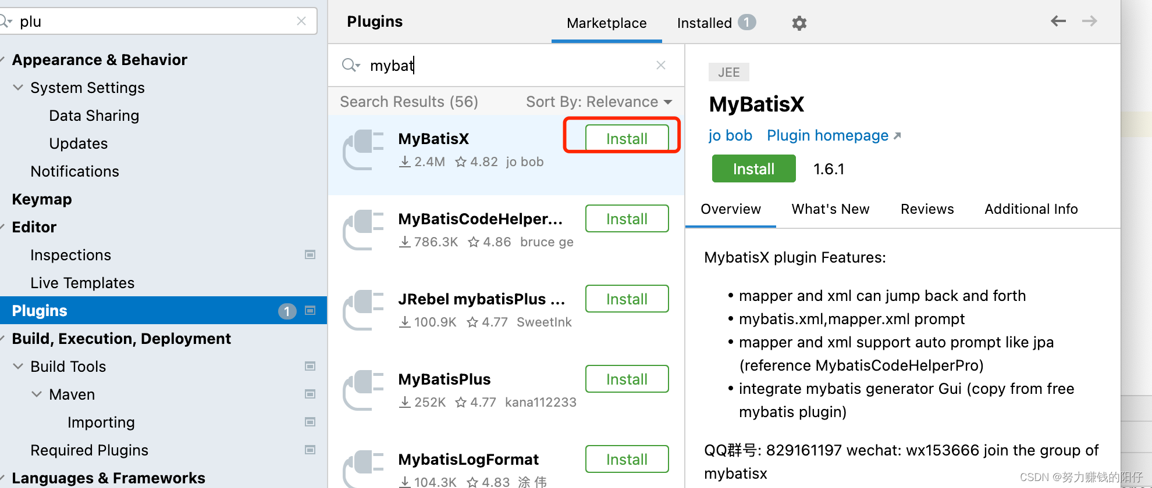Click the MyBatisCodeHelper plugin icon
This screenshot has width=1152, height=488.
(x=363, y=230)
